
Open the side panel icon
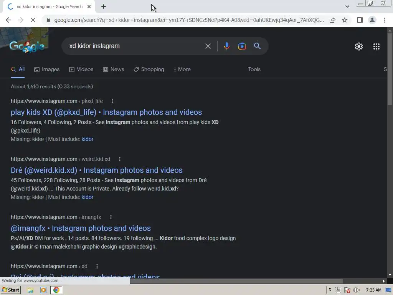coord(360,20)
